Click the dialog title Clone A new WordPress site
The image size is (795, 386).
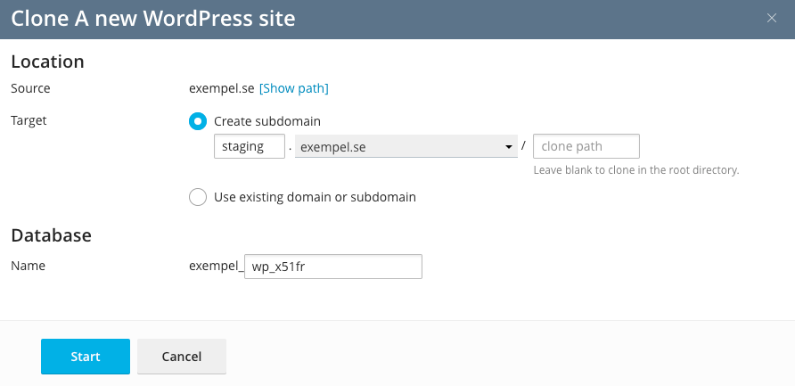point(152,18)
